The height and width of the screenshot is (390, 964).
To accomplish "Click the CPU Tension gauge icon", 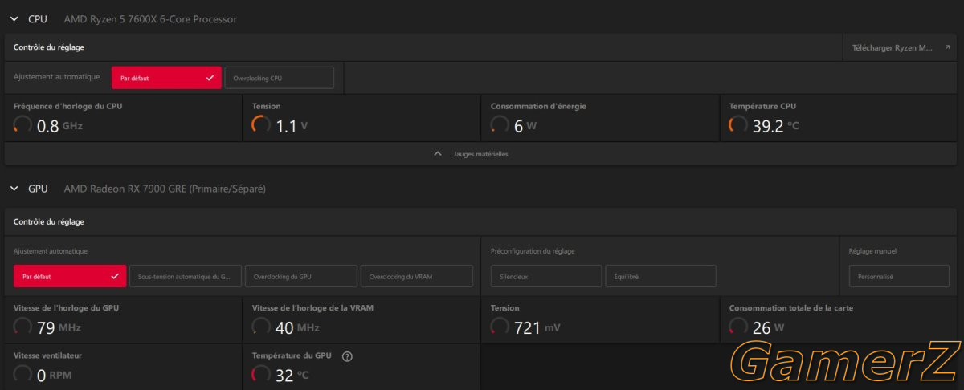I will [261, 125].
